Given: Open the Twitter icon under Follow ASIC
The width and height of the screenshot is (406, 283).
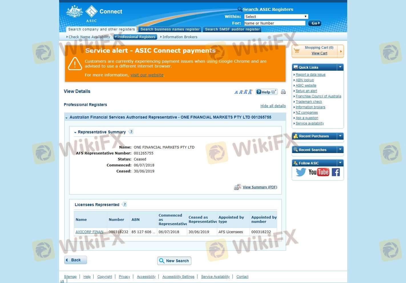Looking at the screenshot, I should [301, 172].
